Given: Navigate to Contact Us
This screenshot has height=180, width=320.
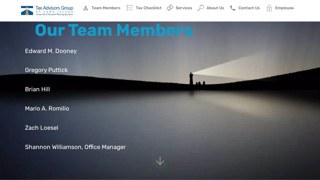Looking at the screenshot, I should tap(249, 8).
